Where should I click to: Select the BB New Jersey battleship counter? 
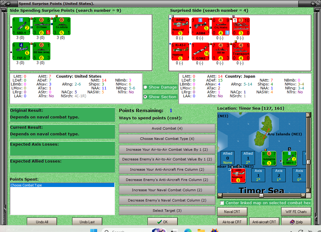click(x=42, y=51)
